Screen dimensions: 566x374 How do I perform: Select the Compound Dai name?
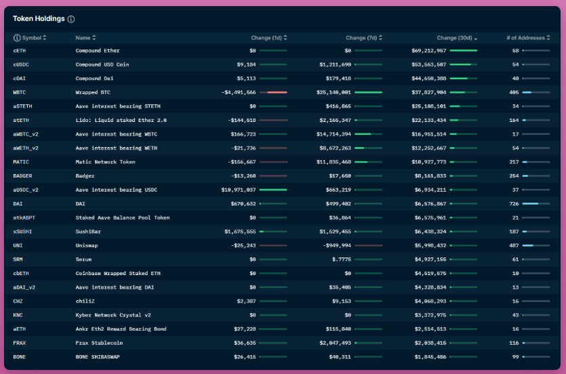[x=94, y=79]
